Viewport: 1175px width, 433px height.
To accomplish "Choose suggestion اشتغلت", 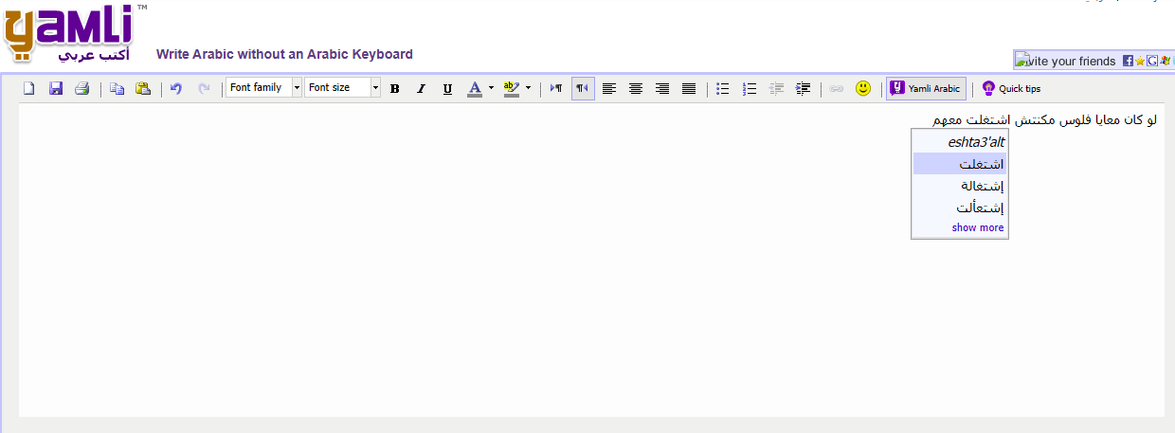I will (x=960, y=164).
